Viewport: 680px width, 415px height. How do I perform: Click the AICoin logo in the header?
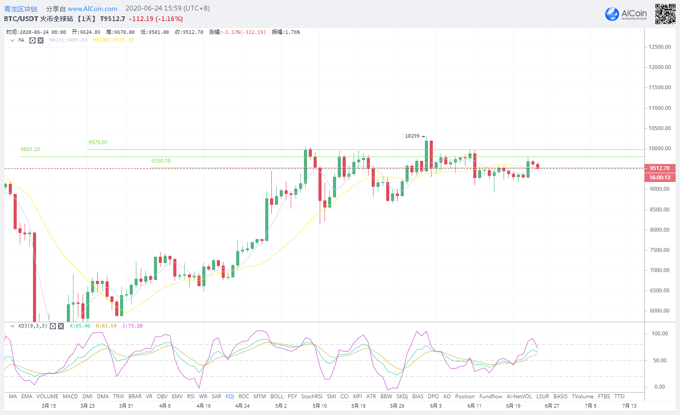(x=626, y=14)
